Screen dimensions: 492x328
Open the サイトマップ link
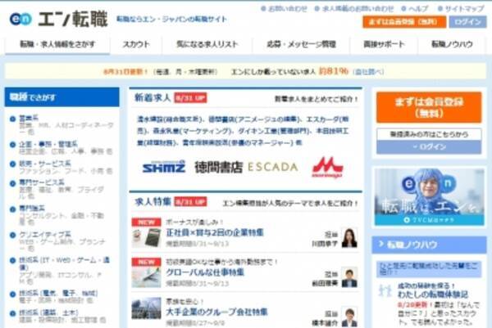[464, 9]
